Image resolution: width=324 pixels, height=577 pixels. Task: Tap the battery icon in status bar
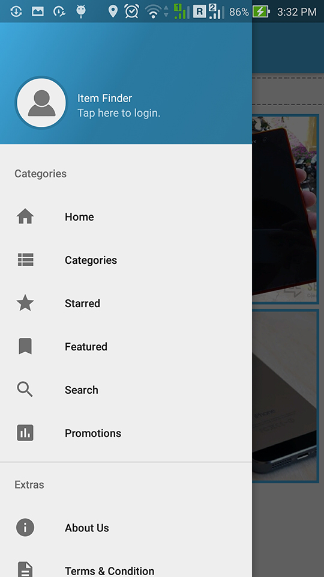261,12
